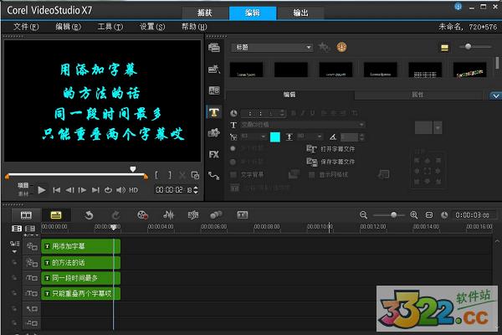Open the Media library panel
502x335 pixels.
click(x=213, y=48)
